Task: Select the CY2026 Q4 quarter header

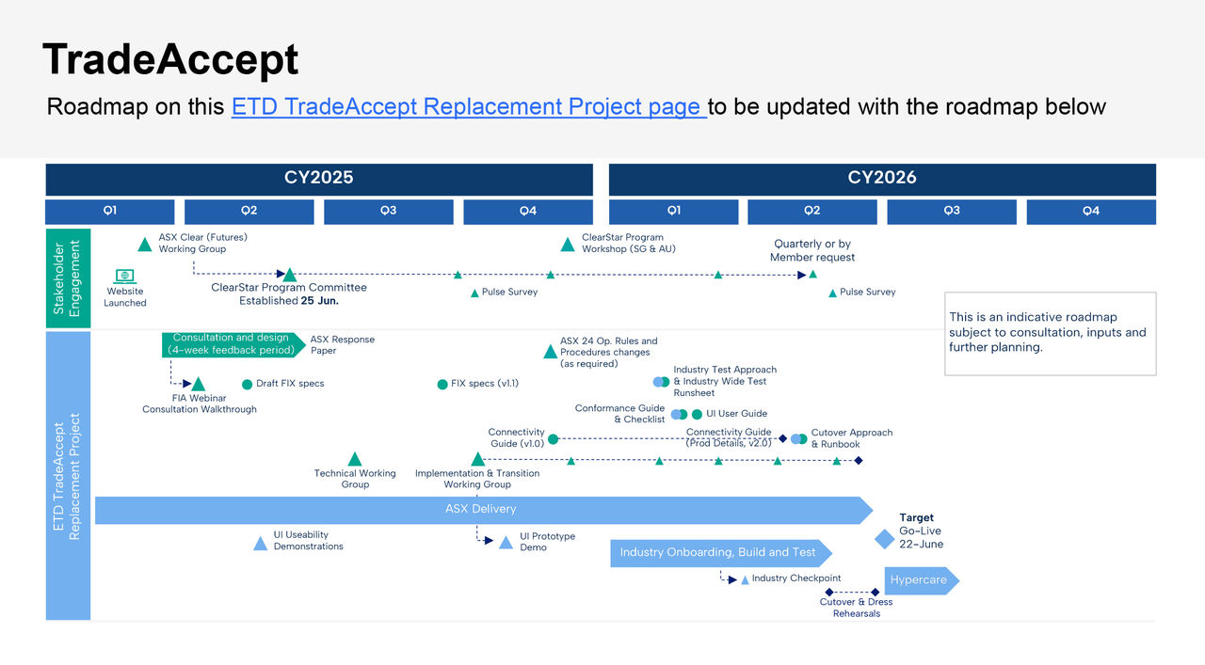Action: 1091,212
